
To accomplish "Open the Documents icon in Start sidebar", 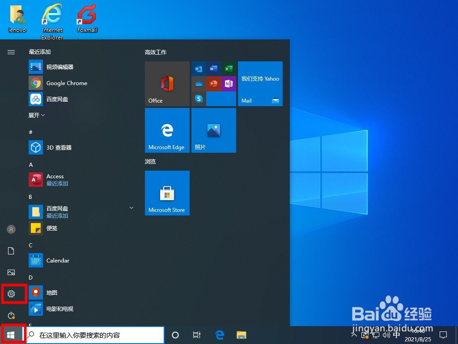I will 11,251.
